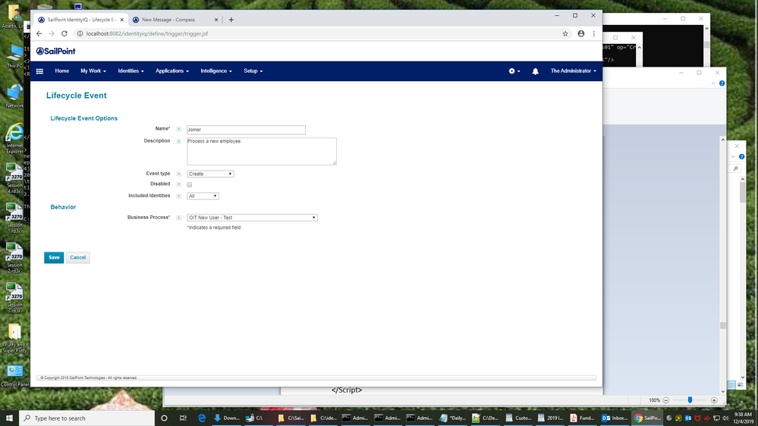Click the help icon beside Business Process
The image size is (758, 426).
coord(179,218)
